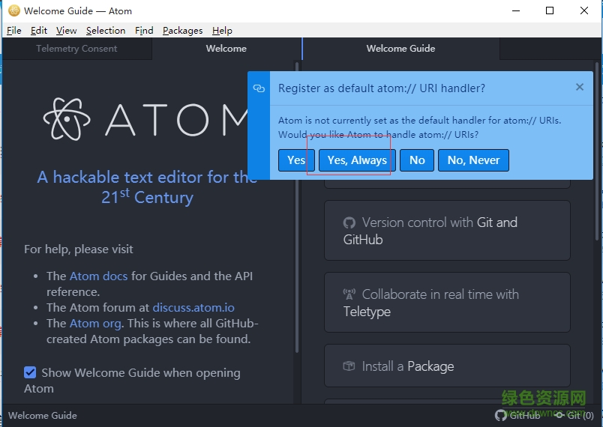This screenshot has width=603, height=427.
Task: Expand Collaborate in real time with Teletype
Action: click(447, 303)
